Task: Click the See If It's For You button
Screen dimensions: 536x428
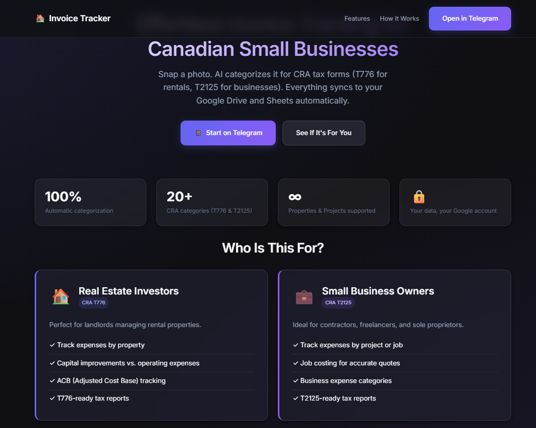Action: tap(323, 132)
